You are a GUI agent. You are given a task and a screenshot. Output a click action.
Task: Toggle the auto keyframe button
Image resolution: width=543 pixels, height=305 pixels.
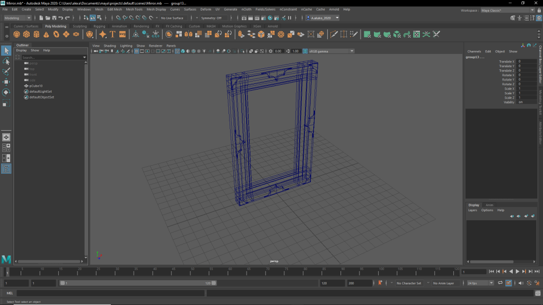click(380, 283)
